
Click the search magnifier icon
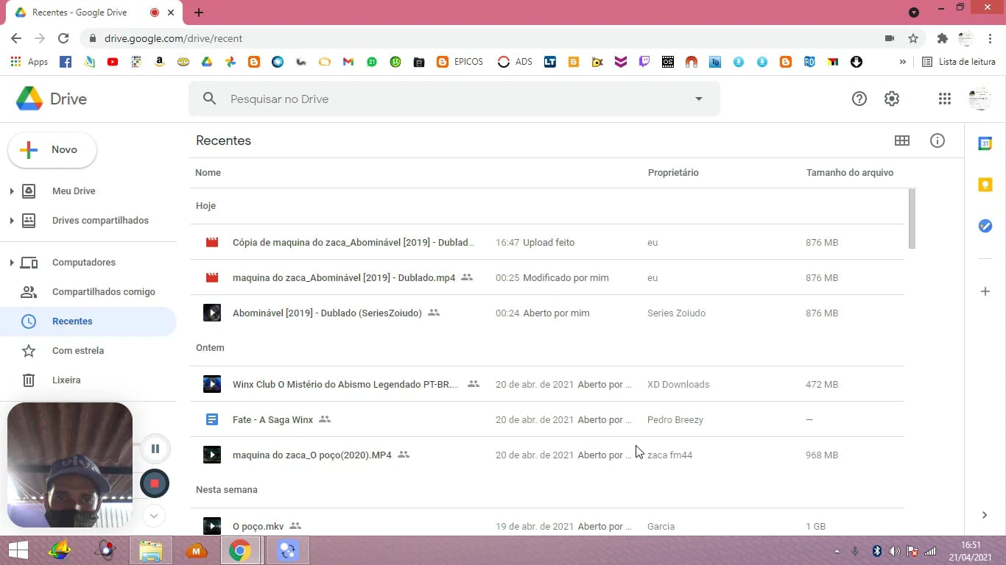click(x=209, y=99)
